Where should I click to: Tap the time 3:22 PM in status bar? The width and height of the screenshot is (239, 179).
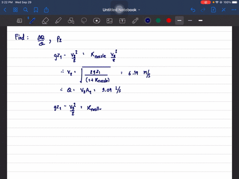(7, 2)
